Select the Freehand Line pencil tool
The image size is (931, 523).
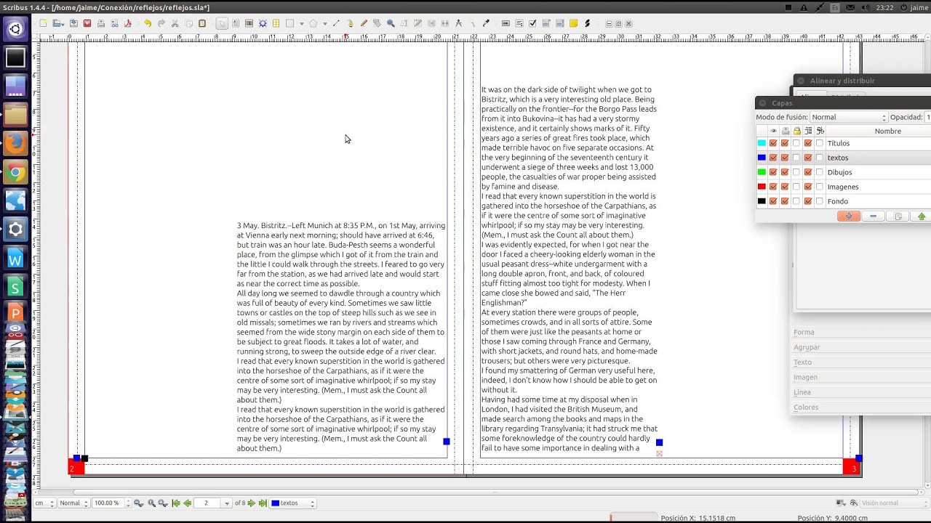coord(363,23)
